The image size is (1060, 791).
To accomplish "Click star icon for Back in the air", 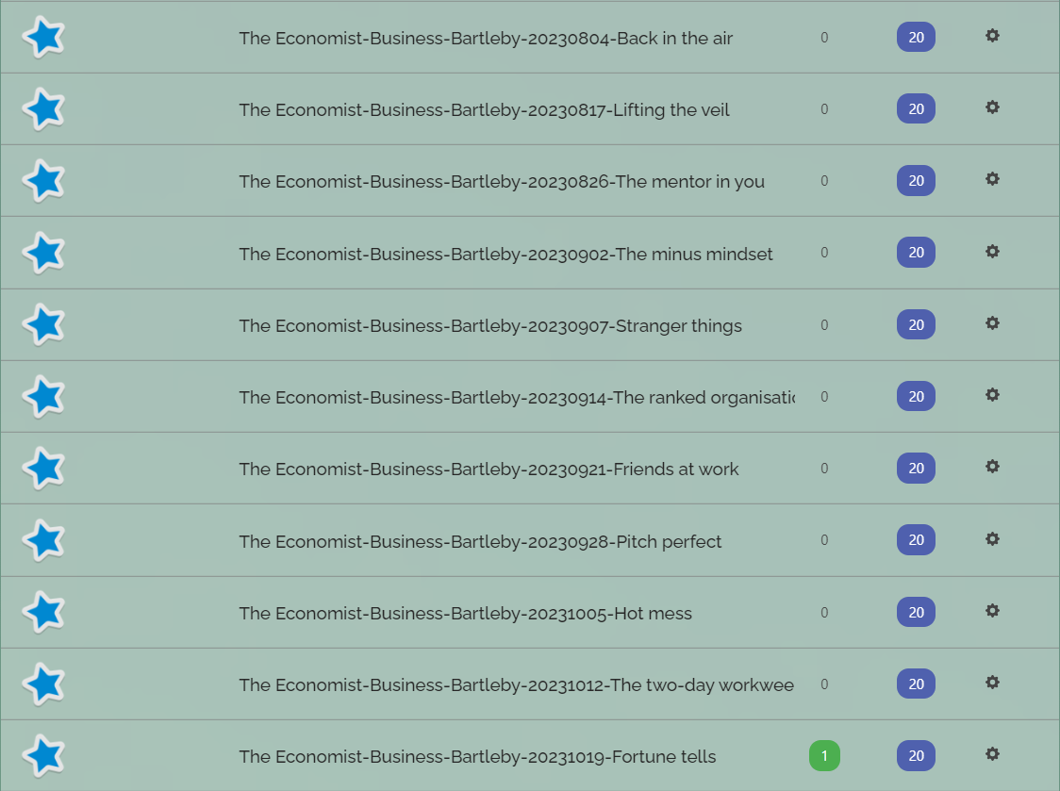I will [44, 37].
